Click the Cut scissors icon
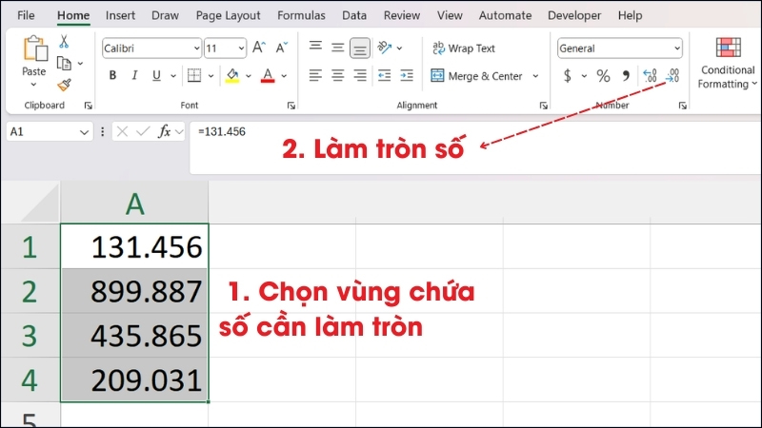Viewport: 762px width, 428px height. click(x=64, y=42)
